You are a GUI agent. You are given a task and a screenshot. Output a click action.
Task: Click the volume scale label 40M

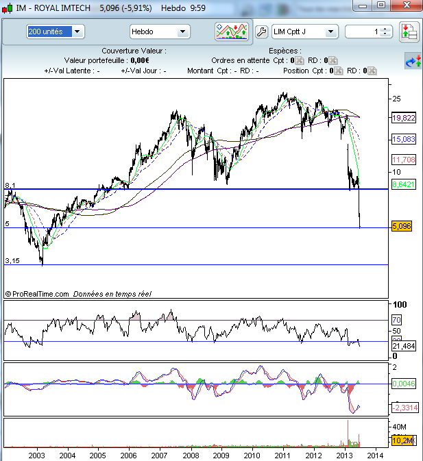[x=400, y=427]
